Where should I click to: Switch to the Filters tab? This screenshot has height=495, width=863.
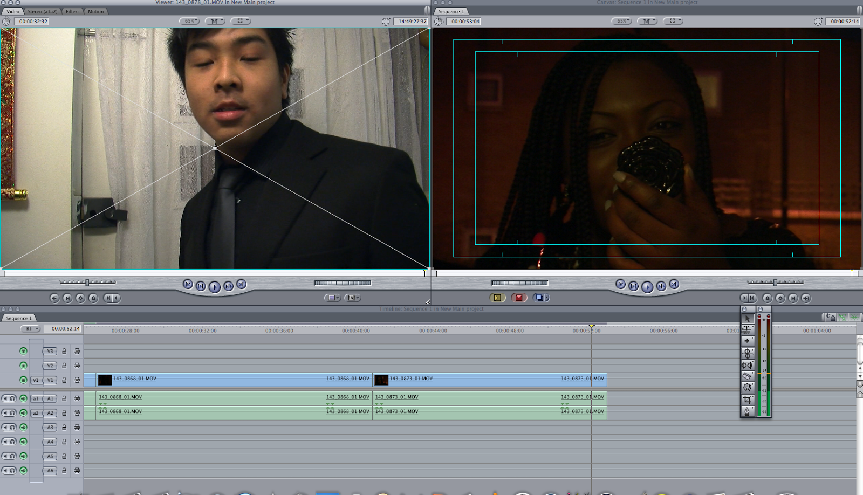72,11
